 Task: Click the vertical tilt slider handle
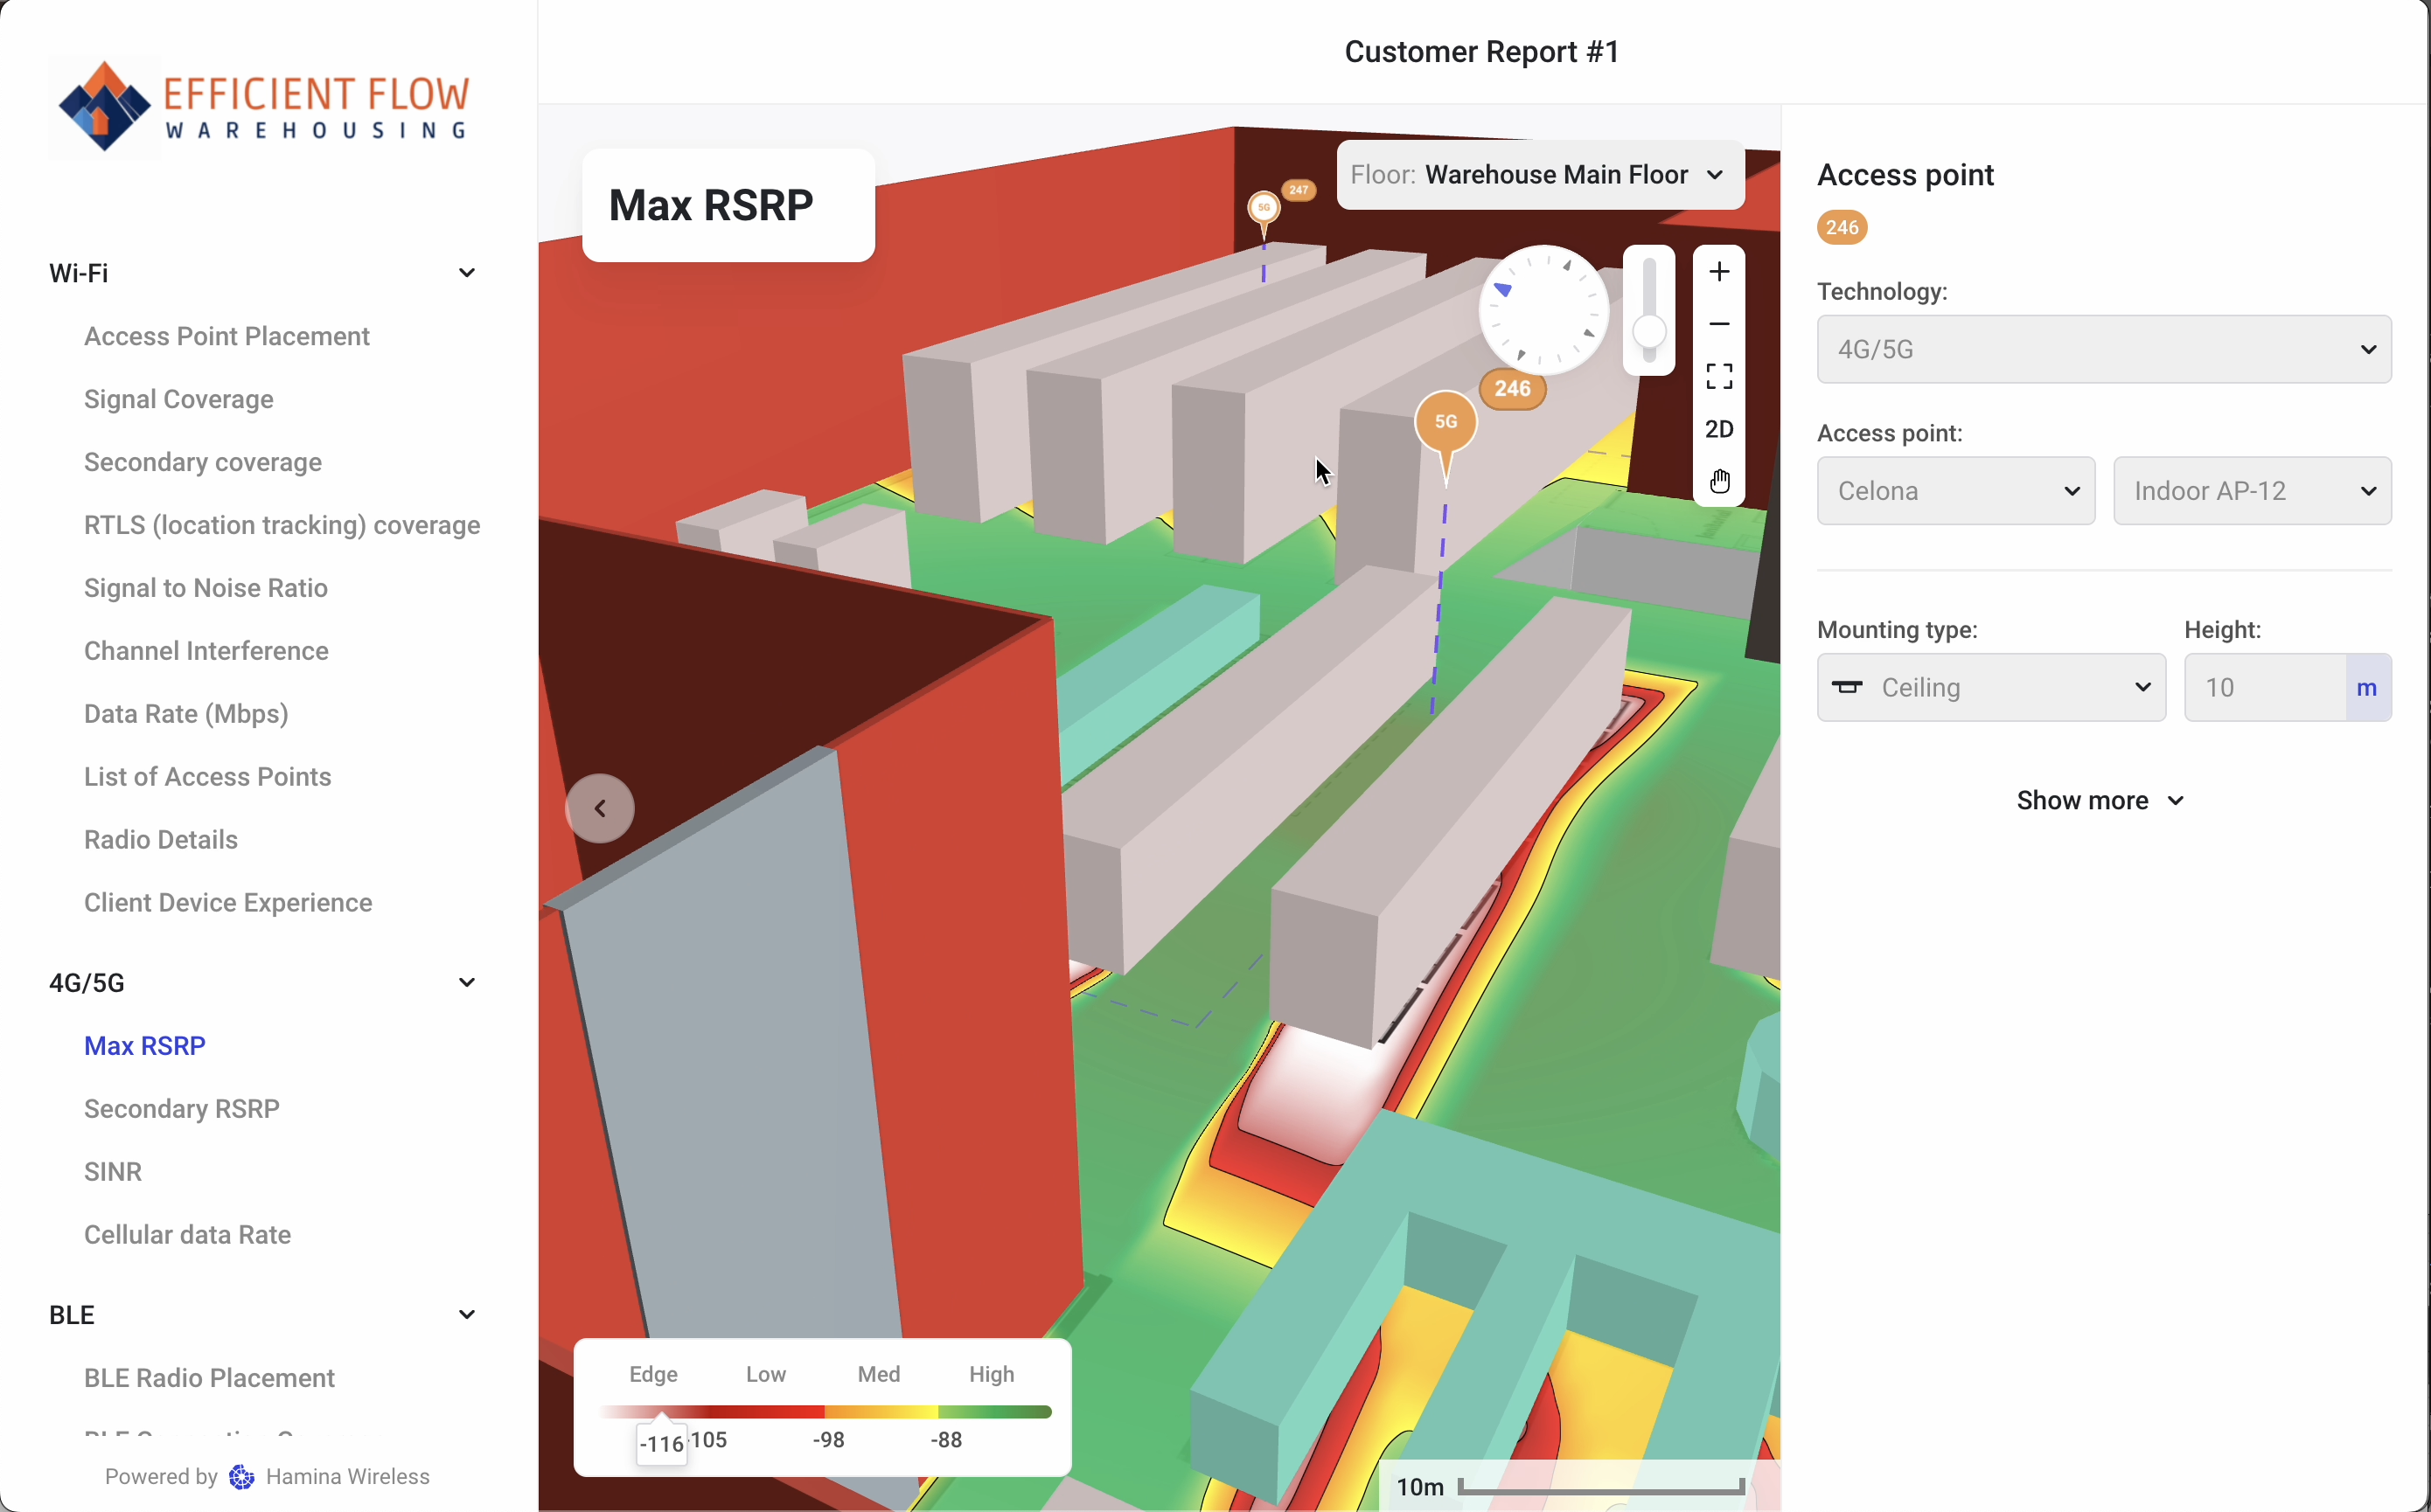pos(1648,331)
